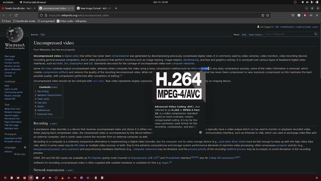This screenshot has width=321, height=181.
Task: Toggle Reader View icon in address bar
Action: pos(263,15)
